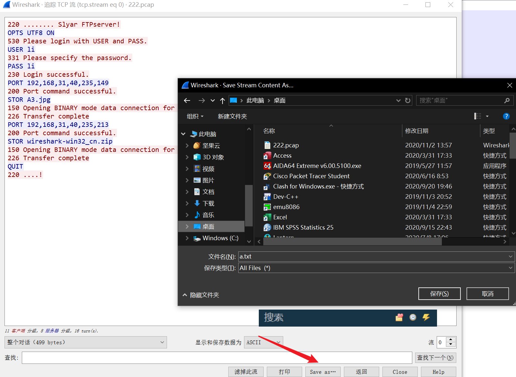Select the Clash for Windows shortcut icon
This screenshot has width=516, height=377.
(x=267, y=186)
